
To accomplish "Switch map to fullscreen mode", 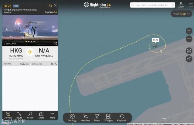I will (x=189, y=50).
